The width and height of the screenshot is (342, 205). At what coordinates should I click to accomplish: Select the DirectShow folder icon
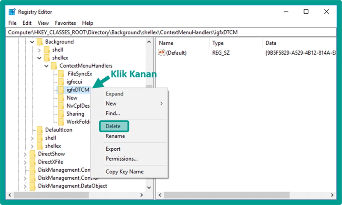32,154
